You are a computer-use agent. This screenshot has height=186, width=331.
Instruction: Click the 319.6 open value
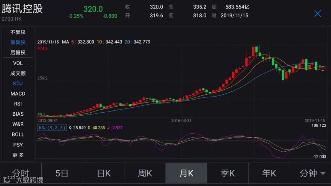point(157,16)
